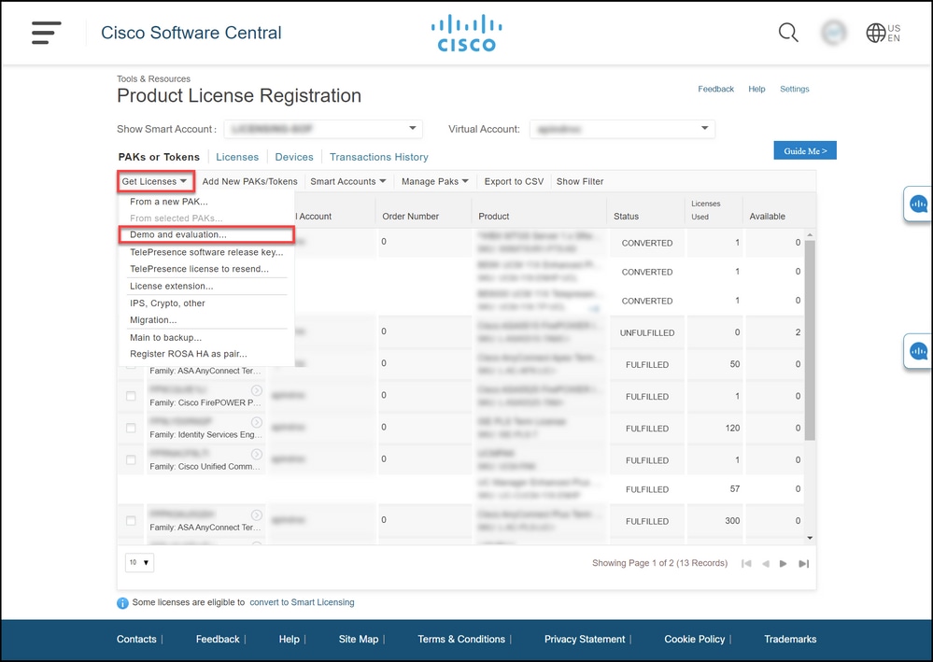Tick checkbox for Cisco Unified Comm row
Image resolution: width=933 pixels, height=662 pixels.
click(x=131, y=459)
